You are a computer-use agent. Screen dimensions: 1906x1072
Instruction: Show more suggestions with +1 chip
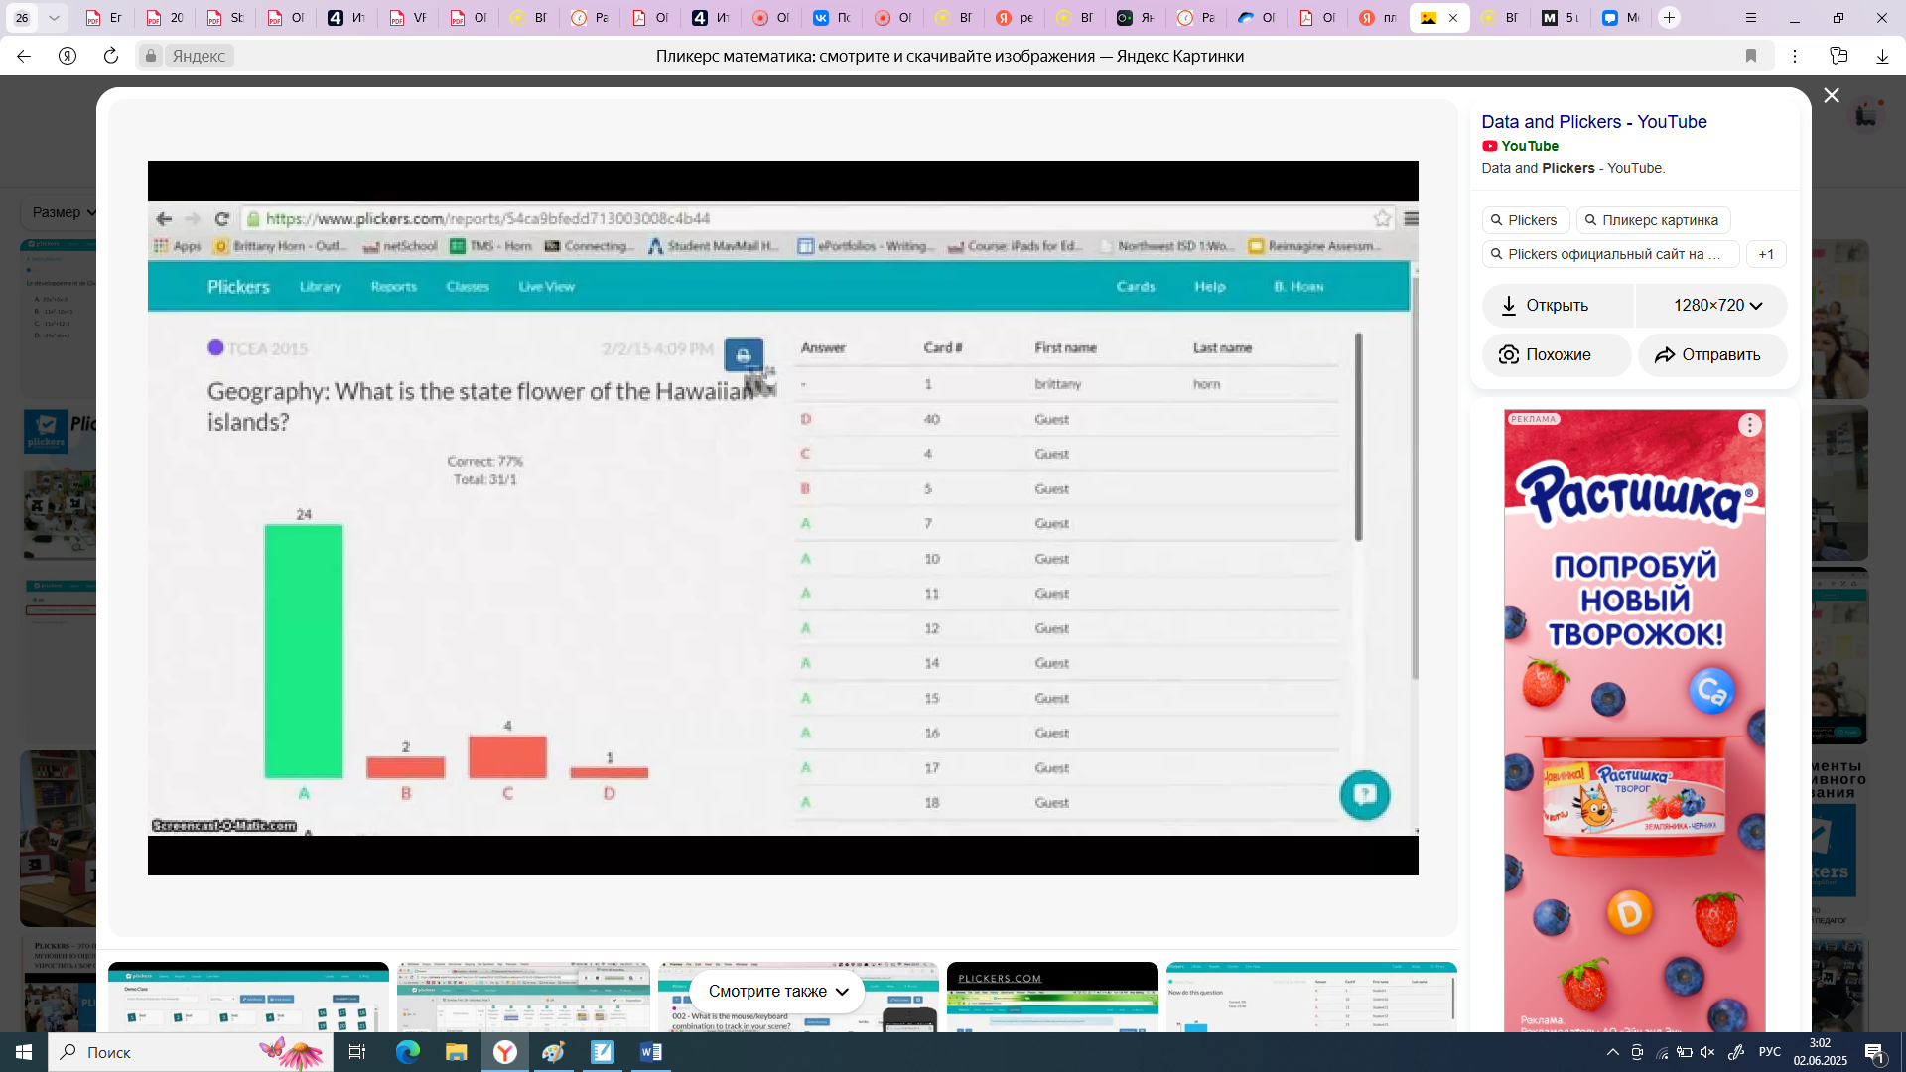point(1765,254)
